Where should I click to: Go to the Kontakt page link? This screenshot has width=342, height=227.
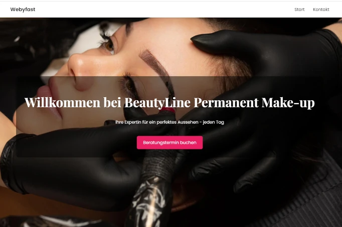coord(321,10)
